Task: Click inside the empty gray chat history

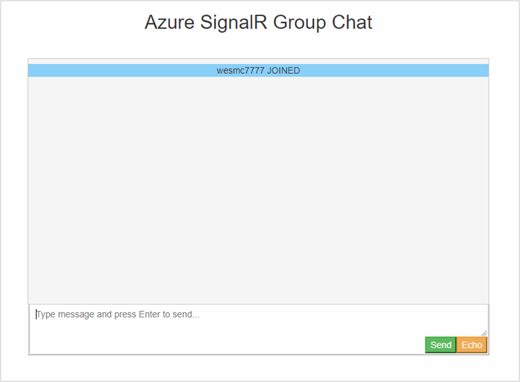Action: click(259, 190)
